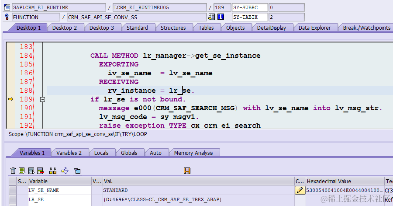
Task: Click the yellow current line arrow at 189
Action: tap(10, 99)
